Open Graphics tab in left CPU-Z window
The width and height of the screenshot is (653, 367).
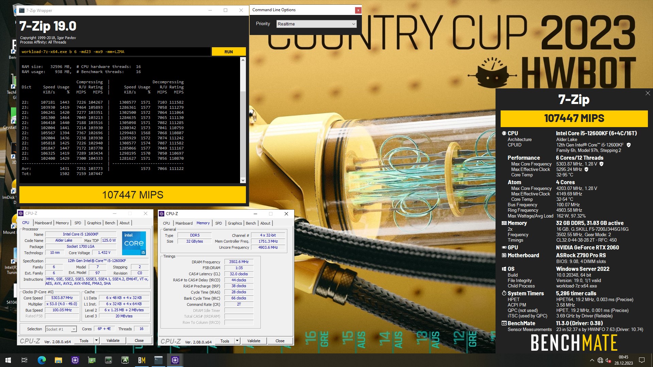[94, 223]
